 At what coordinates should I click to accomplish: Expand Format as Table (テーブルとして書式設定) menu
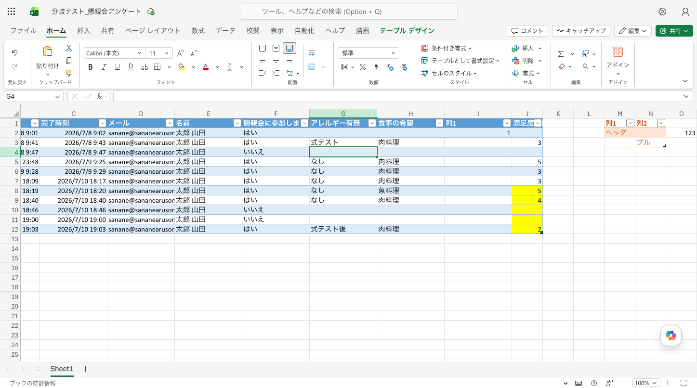click(x=460, y=61)
